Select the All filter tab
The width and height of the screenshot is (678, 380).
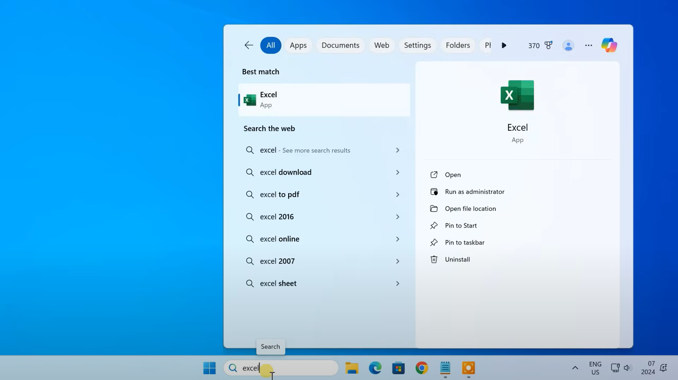point(271,46)
